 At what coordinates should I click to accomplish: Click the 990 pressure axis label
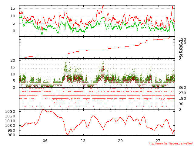[11, 130]
